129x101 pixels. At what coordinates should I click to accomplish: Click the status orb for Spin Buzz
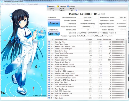(x=49, y=98)
